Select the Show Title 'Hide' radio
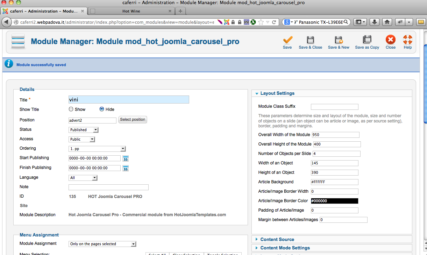Screen dimensions: 427x255 coord(102,109)
